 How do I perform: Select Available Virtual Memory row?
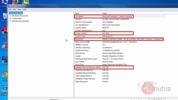pos(120,79)
